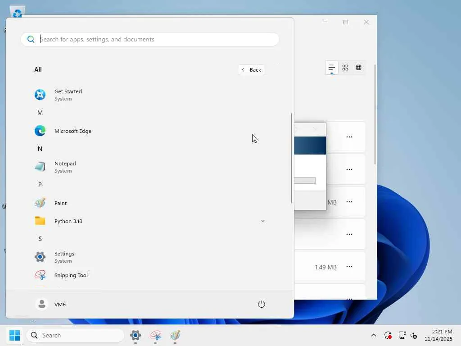
Task: Click the muted volume tray icon
Action: [414, 335]
